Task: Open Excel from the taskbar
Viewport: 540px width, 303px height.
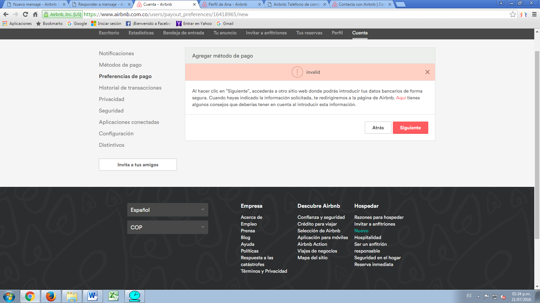Action: pos(113,296)
